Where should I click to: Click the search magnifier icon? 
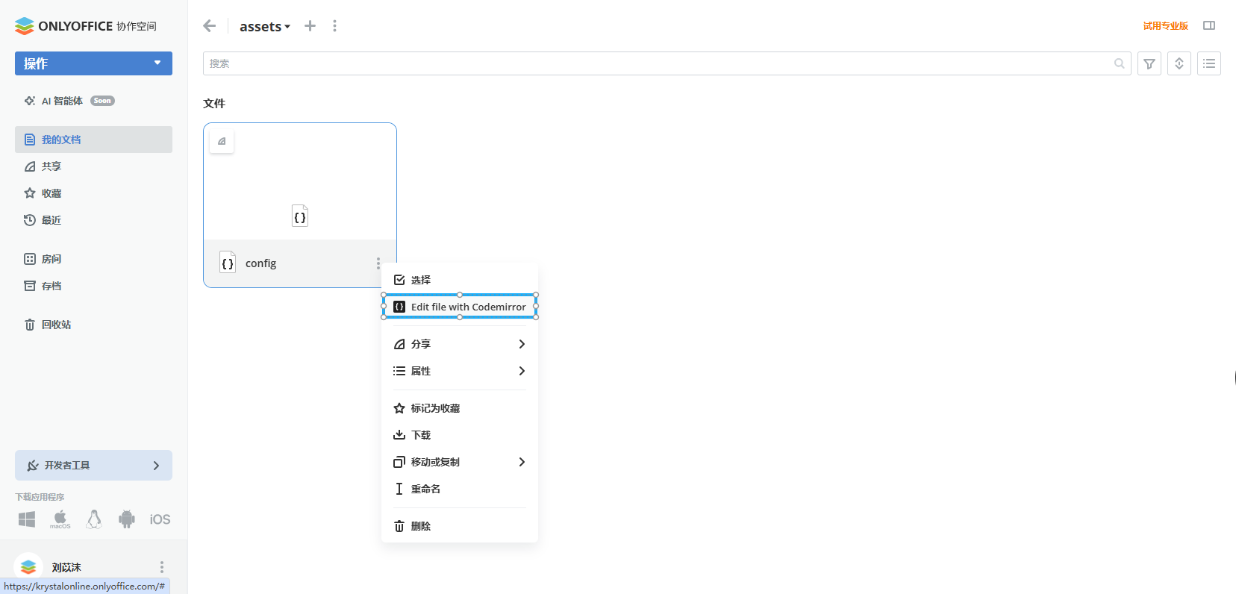pos(1120,63)
